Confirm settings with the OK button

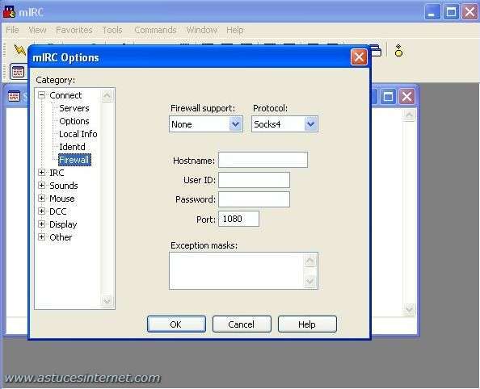click(x=176, y=324)
